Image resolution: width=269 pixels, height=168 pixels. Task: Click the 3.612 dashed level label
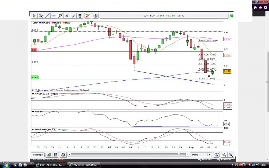point(35,30)
